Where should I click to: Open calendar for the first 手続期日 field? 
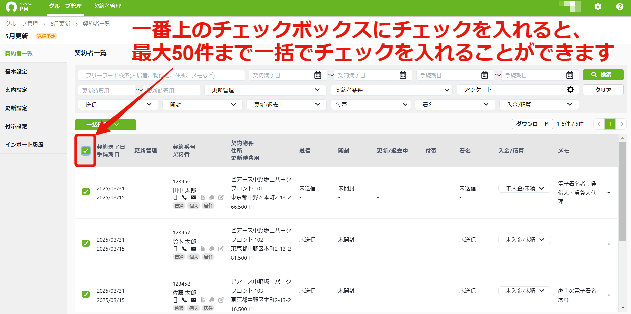[484, 75]
